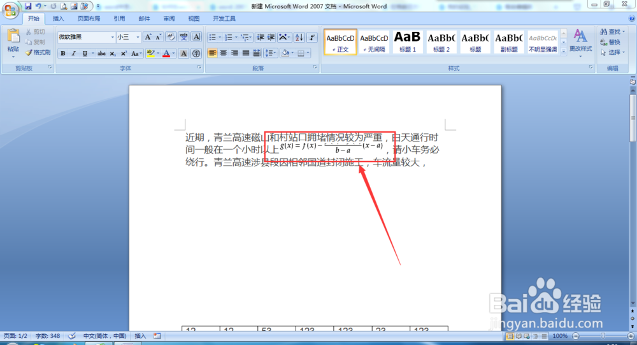
Task: Click language 中文(简体，中国) in status bar
Action: click(x=105, y=336)
